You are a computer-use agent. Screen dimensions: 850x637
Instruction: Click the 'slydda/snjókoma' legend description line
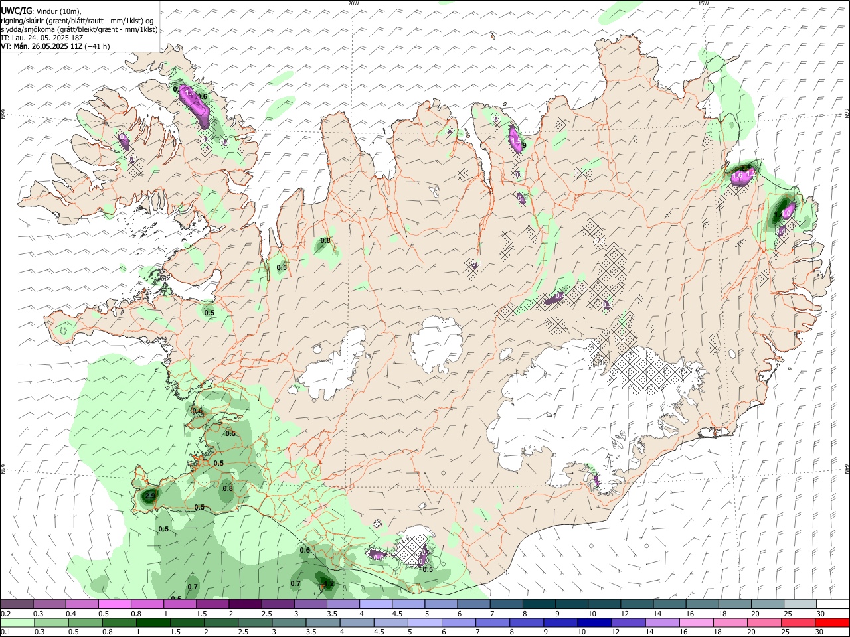click(x=79, y=29)
